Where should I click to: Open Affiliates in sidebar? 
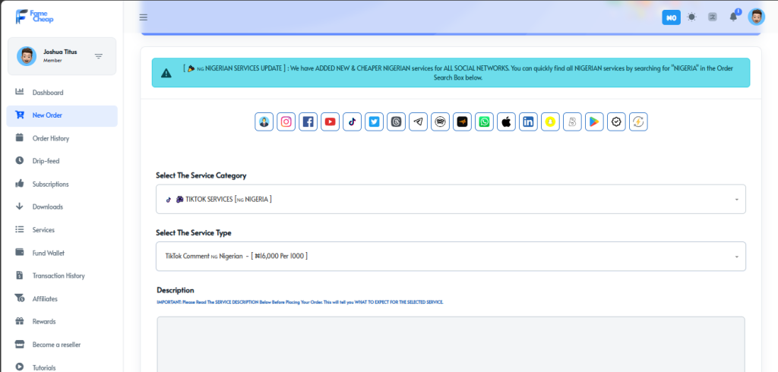(x=62, y=298)
